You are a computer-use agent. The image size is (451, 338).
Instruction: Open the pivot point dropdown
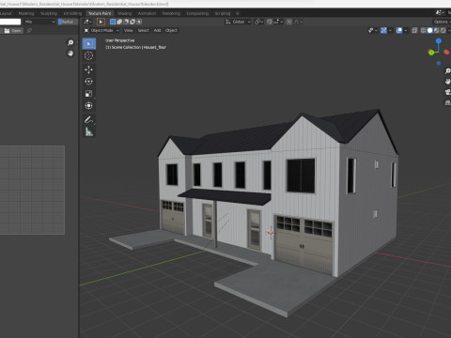[258, 22]
